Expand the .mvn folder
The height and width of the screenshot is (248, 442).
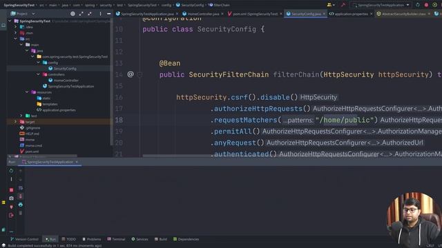[15, 33]
